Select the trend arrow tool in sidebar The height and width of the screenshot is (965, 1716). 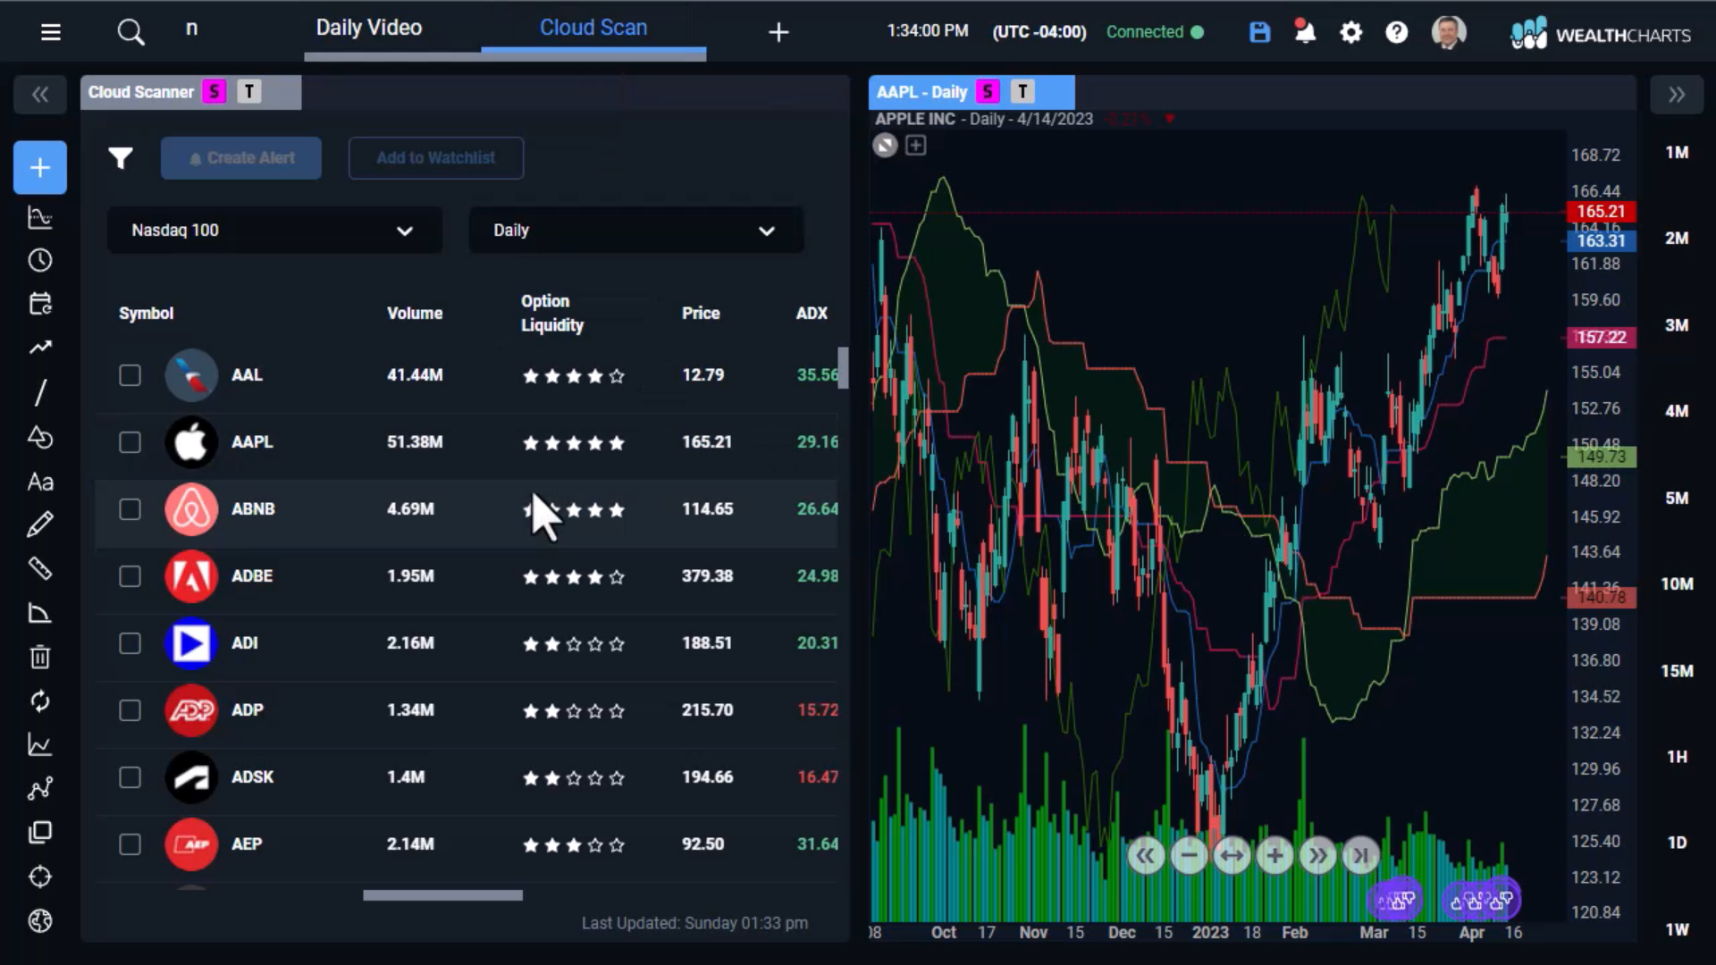40,348
